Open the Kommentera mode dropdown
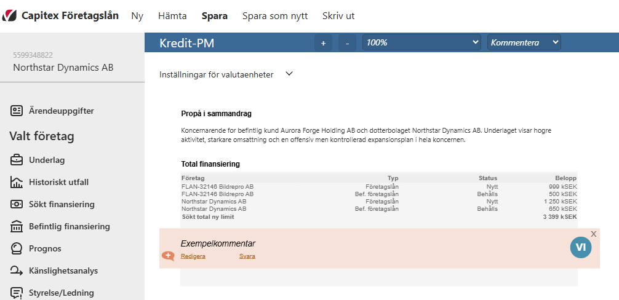This screenshot has width=619, height=300. [x=524, y=42]
